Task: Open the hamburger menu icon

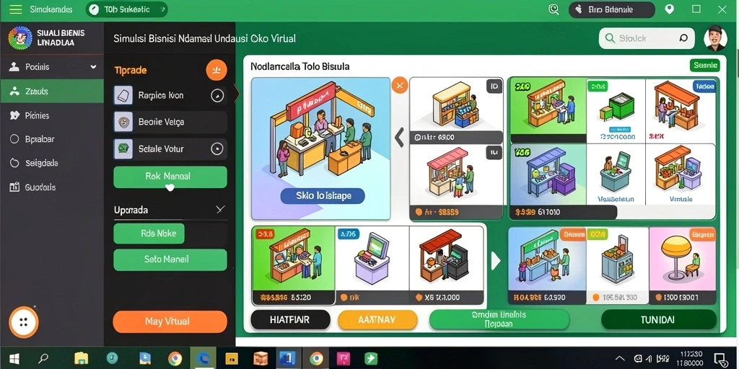Action: pyautogui.click(x=16, y=9)
